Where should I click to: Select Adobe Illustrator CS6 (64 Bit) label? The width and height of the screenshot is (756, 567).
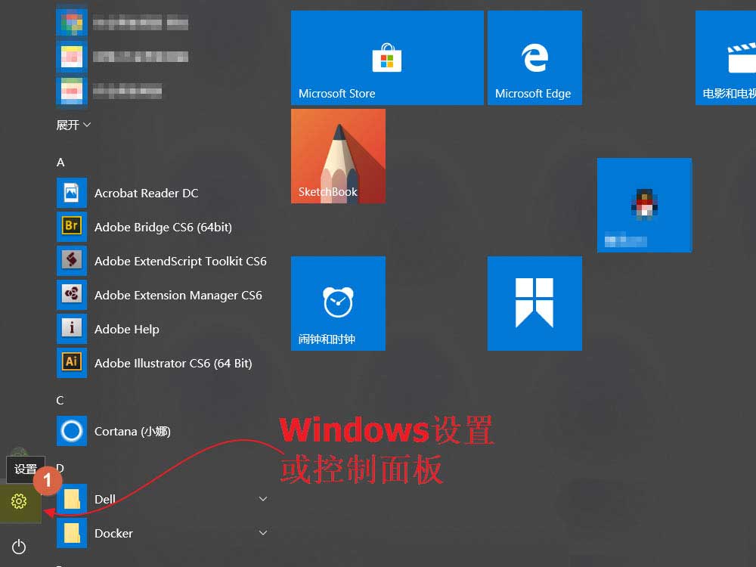pos(173,363)
